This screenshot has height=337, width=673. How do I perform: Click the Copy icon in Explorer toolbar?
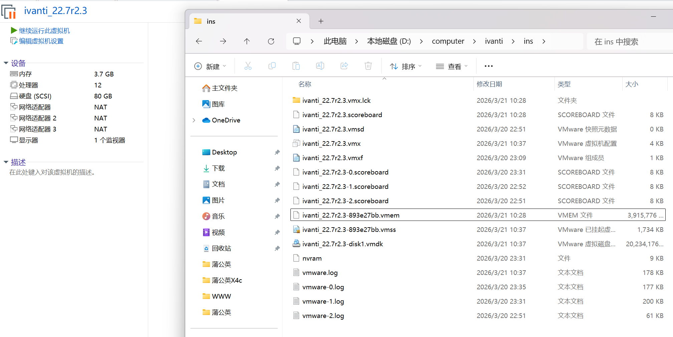click(x=272, y=66)
